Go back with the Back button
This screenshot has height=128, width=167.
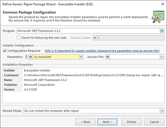(x=85, y=122)
